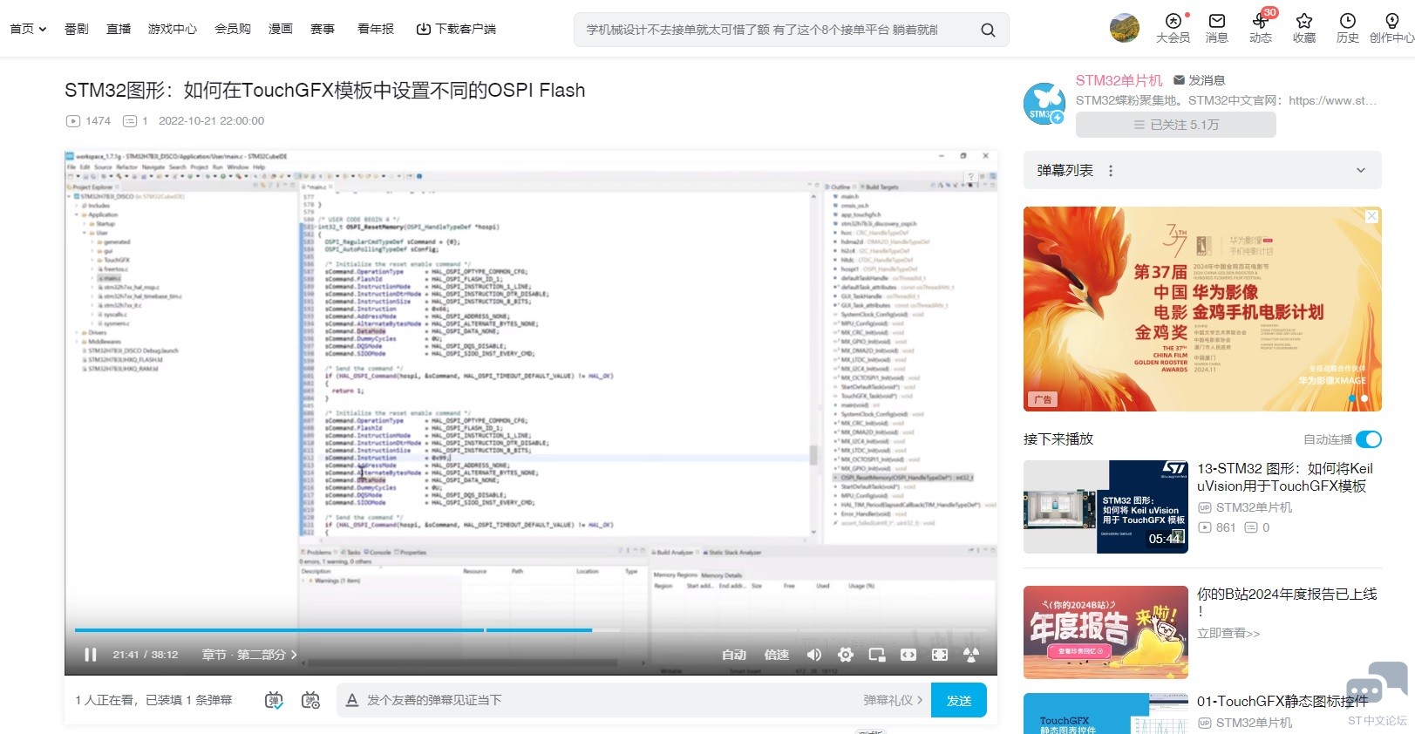This screenshot has height=734, width=1415.
Task: Toggle the 自动连播 autoplay switch
Action: [x=1369, y=439]
